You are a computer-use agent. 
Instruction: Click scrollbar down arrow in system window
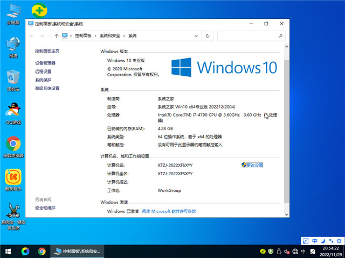point(286,214)
